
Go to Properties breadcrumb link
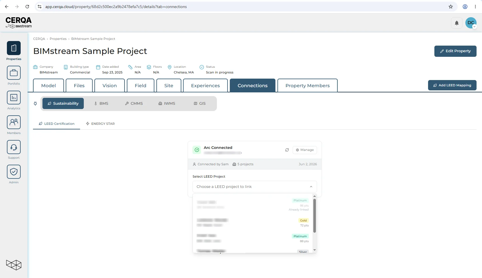(x=58, y=39)
